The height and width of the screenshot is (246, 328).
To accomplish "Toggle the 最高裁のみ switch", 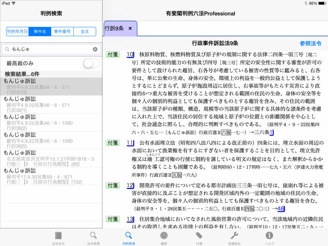I will click(x=91, y=63).
